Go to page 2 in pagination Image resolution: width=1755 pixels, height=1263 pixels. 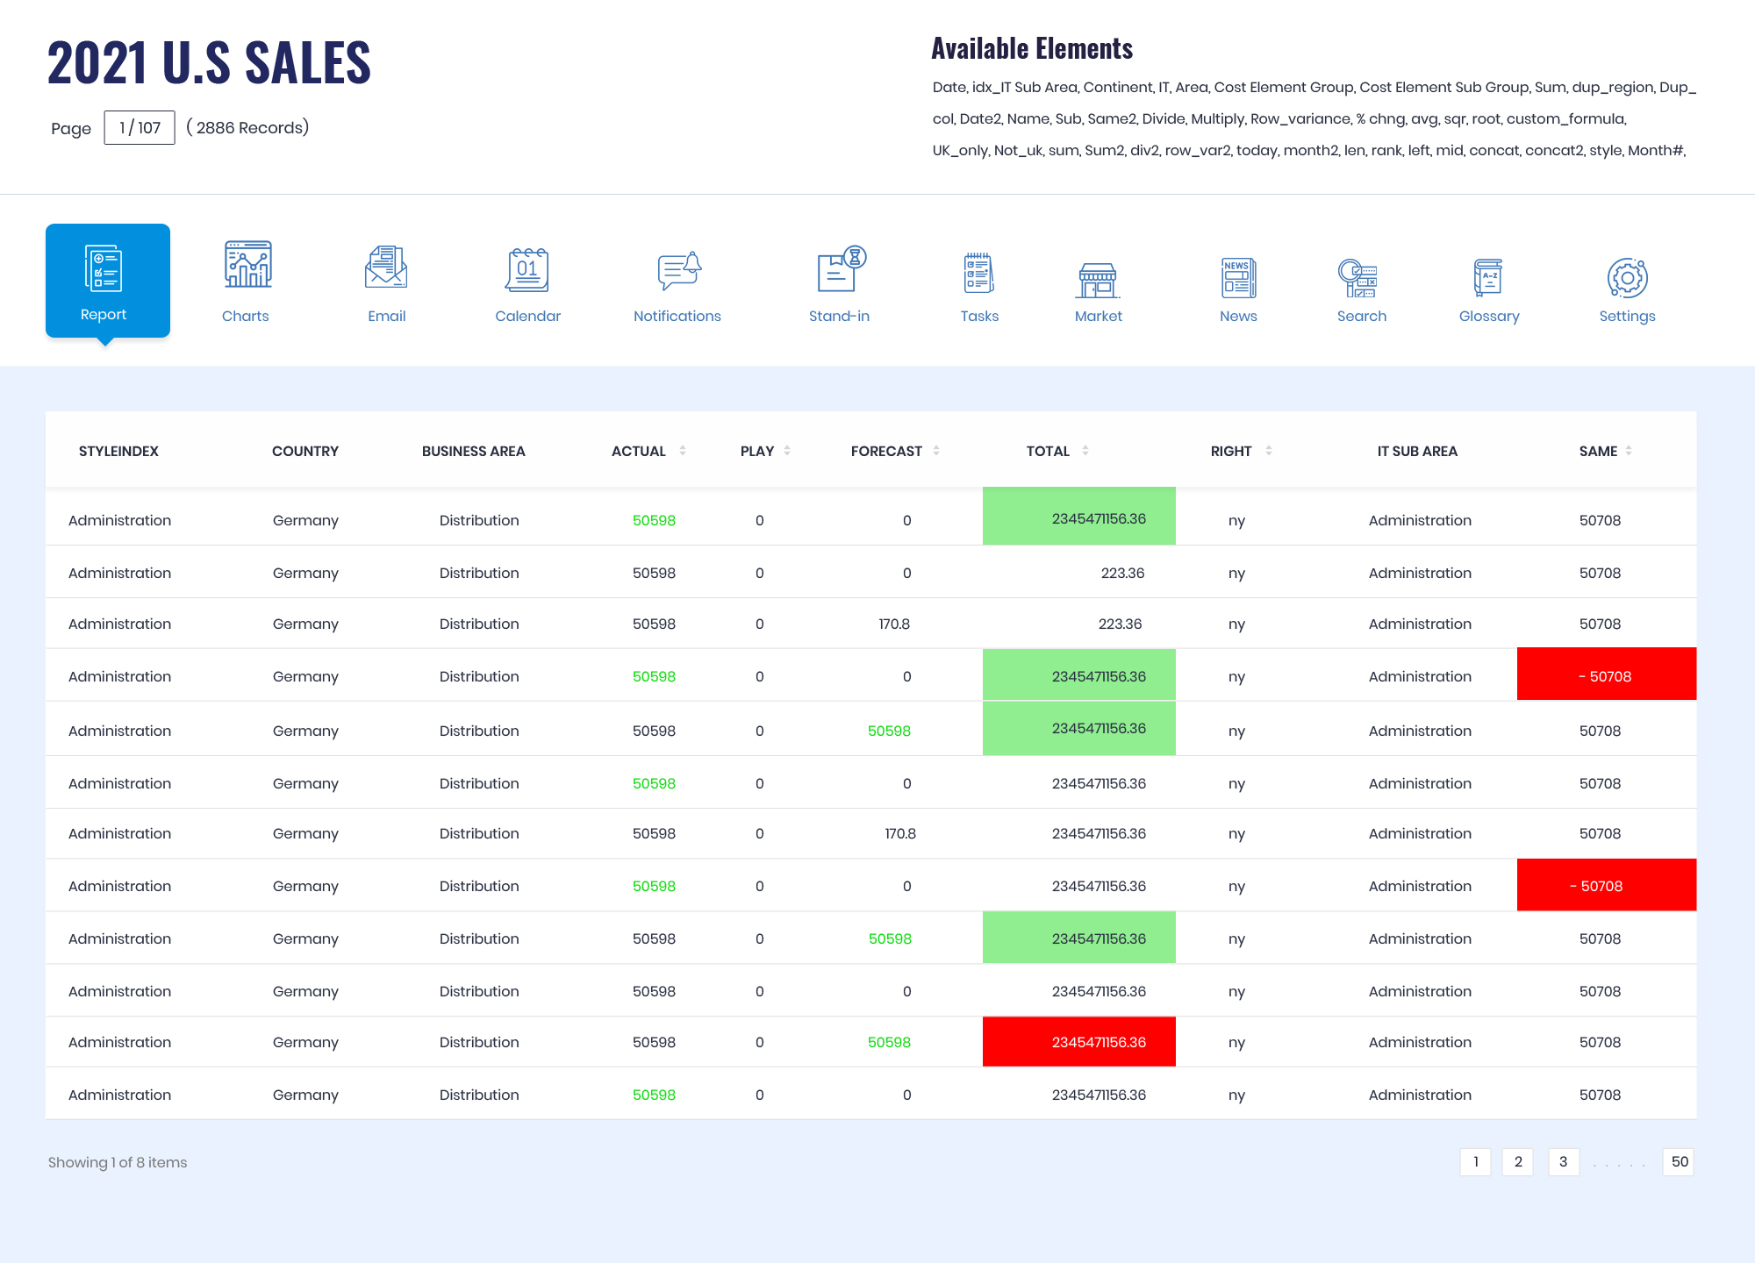(1517, 1162)
